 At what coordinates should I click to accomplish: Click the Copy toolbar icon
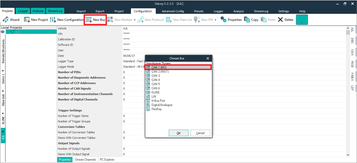(x=251, y=20)
